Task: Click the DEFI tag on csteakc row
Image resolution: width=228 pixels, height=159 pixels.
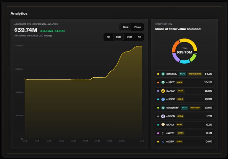Action: click(x=182, y=74)
